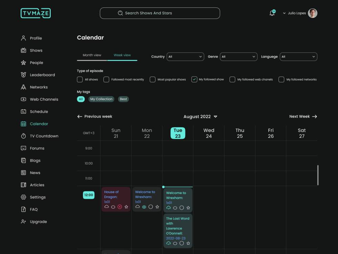The height and width of the screenshot is (254, 338).
Task: Select the Sat 27 day header
Action: (x=302, y=133)
